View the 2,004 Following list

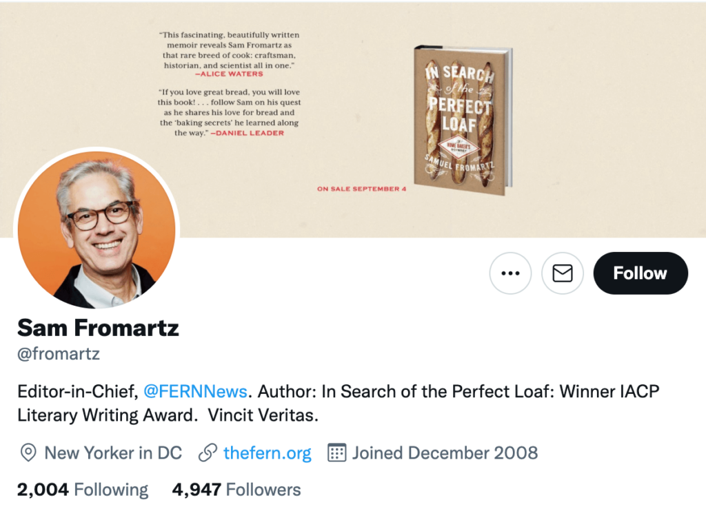pos(83,490)
